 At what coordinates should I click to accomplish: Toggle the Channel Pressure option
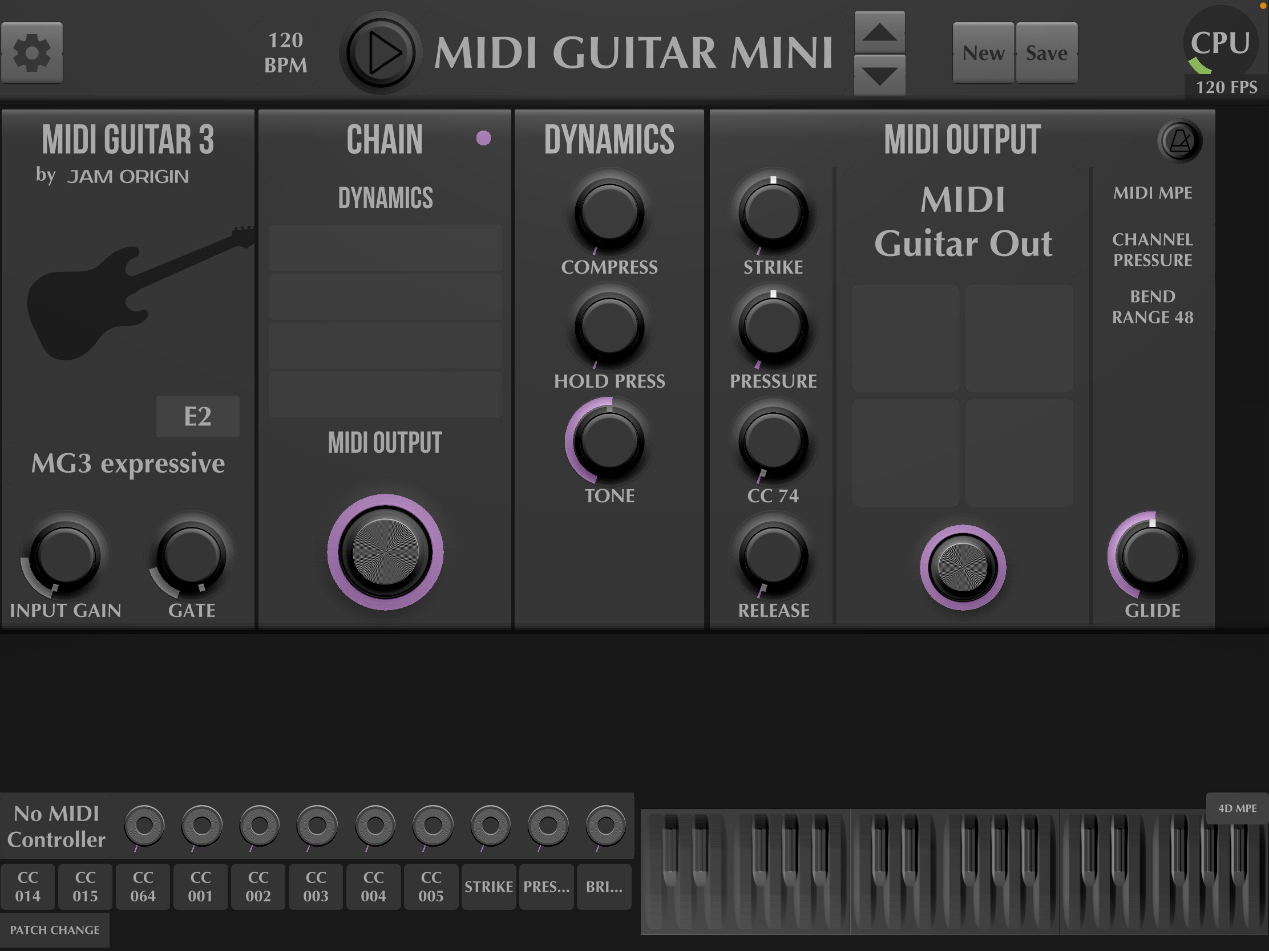tap(1153, 250)
